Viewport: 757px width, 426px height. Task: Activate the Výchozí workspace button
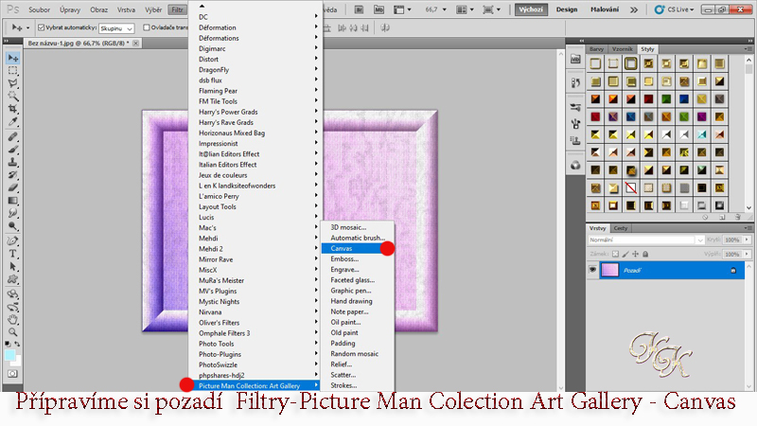click(531, 9)
